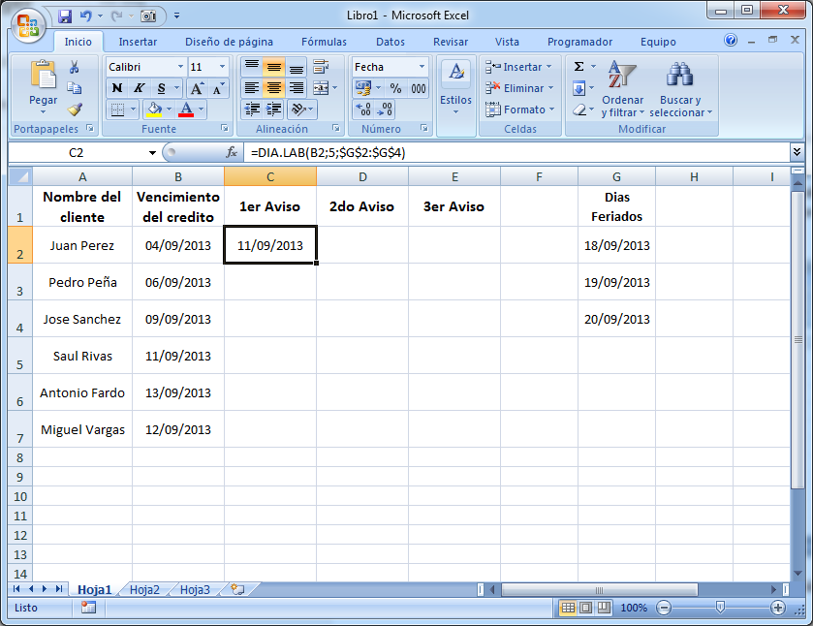Decrease font size with small A
Image resolution: width=813 pixels, height=626 pixels.
pyautogui.click(x=218, y=88)
